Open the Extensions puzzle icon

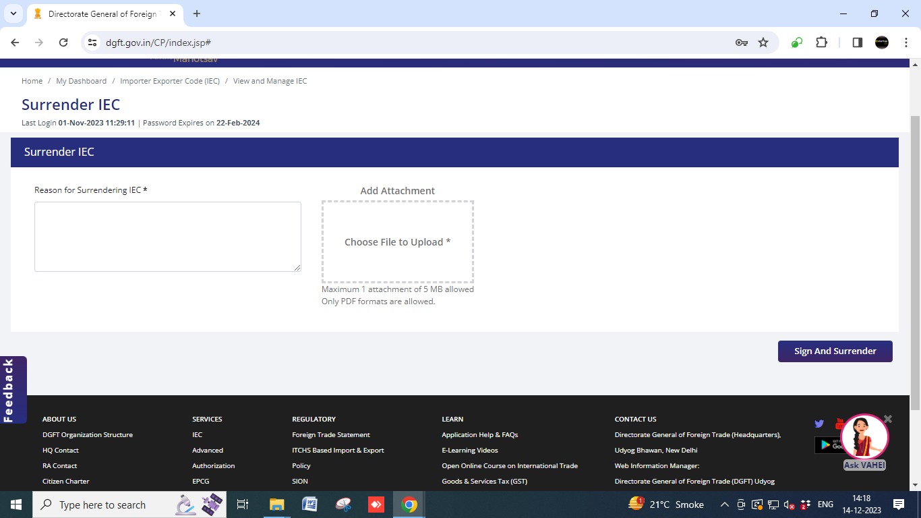tap(821, 42)
